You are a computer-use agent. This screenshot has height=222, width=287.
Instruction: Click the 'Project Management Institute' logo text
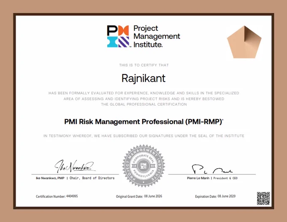pos(157,36)
